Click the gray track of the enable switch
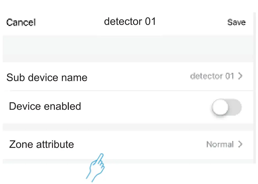This screenshot has height=184, width=258. 235,107
